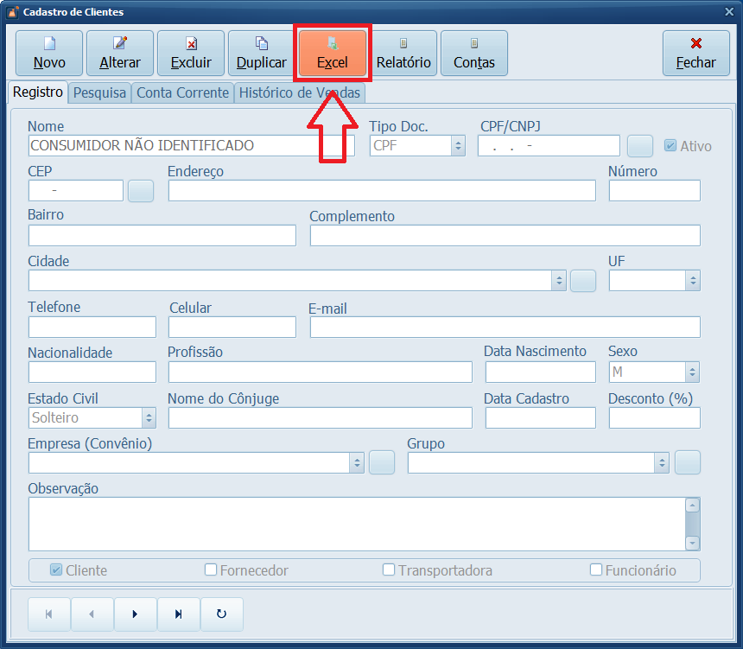Screen dimensions: 743x649
Task: Enable the Transportadora checkbox
Action: coord(389,569)
